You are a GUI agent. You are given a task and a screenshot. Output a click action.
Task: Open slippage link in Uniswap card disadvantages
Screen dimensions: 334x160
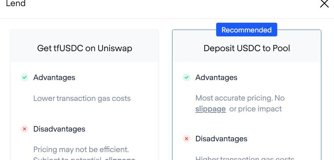(120, 158)
